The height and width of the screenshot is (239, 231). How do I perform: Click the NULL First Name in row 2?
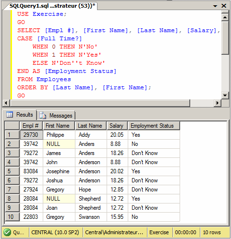(x=59, y=144)
